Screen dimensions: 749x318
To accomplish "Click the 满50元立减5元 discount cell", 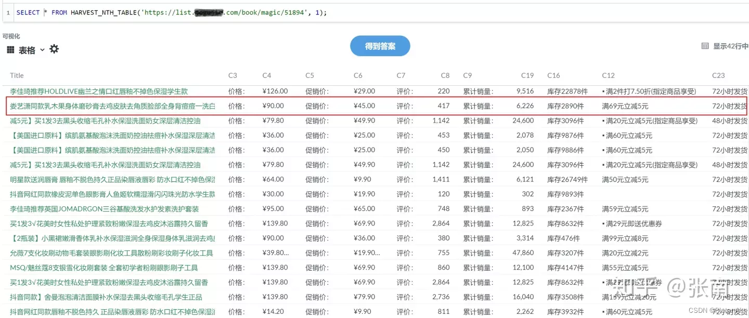I will click(625, 179).
